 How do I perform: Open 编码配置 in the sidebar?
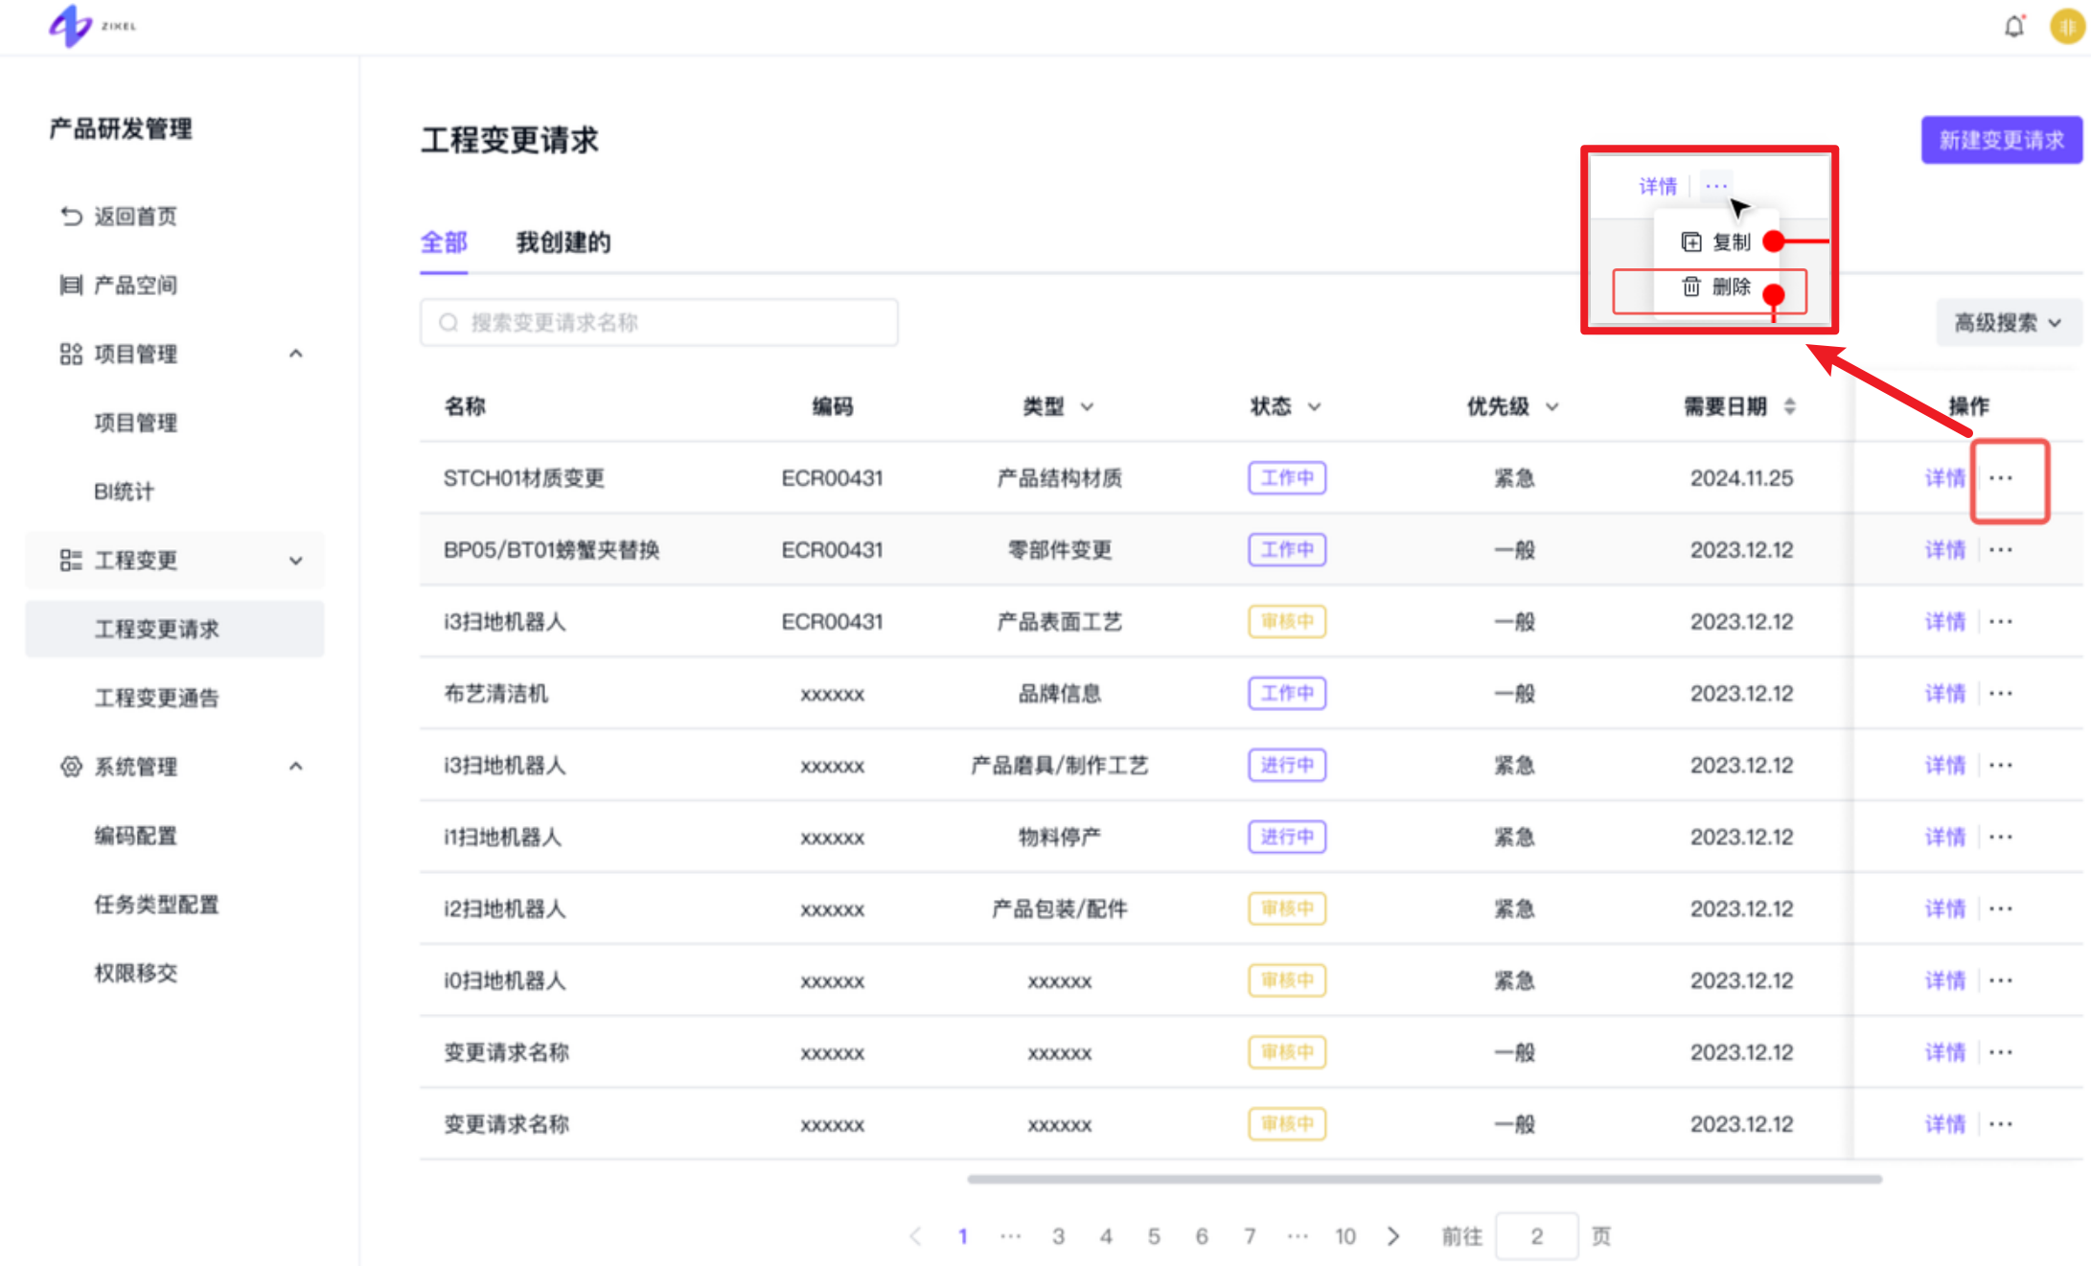point(136,836)
